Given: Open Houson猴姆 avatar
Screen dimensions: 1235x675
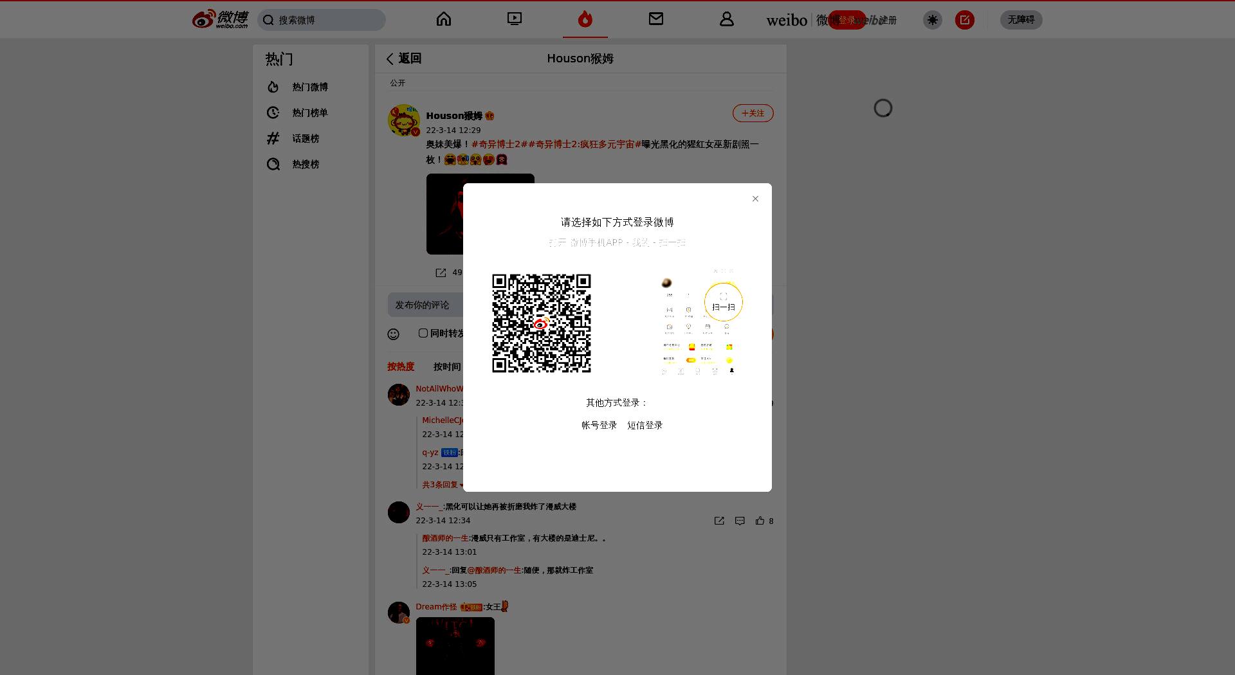Looking at the screenshot, I should click(404, 120).
